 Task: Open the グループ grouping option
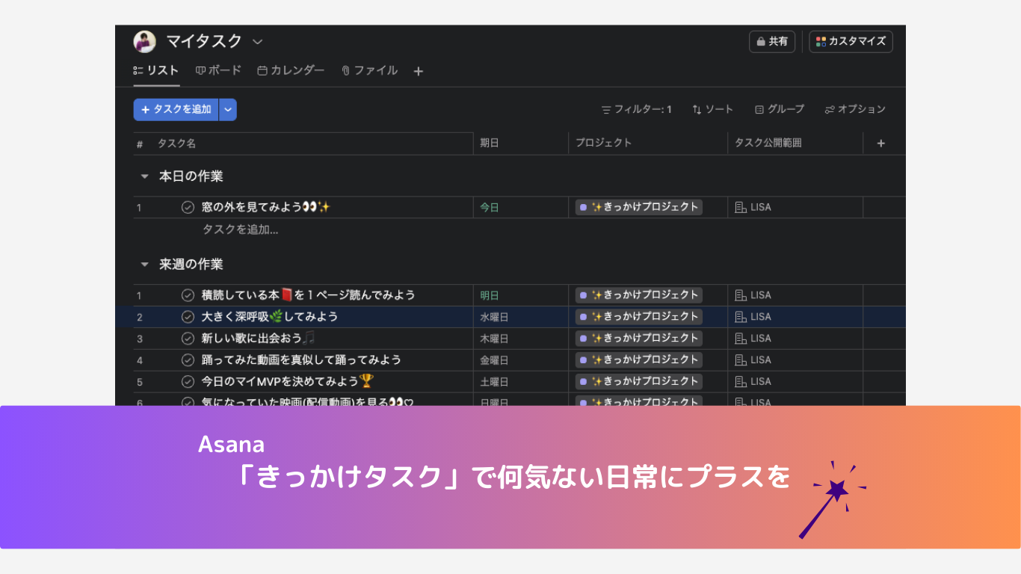779,109
